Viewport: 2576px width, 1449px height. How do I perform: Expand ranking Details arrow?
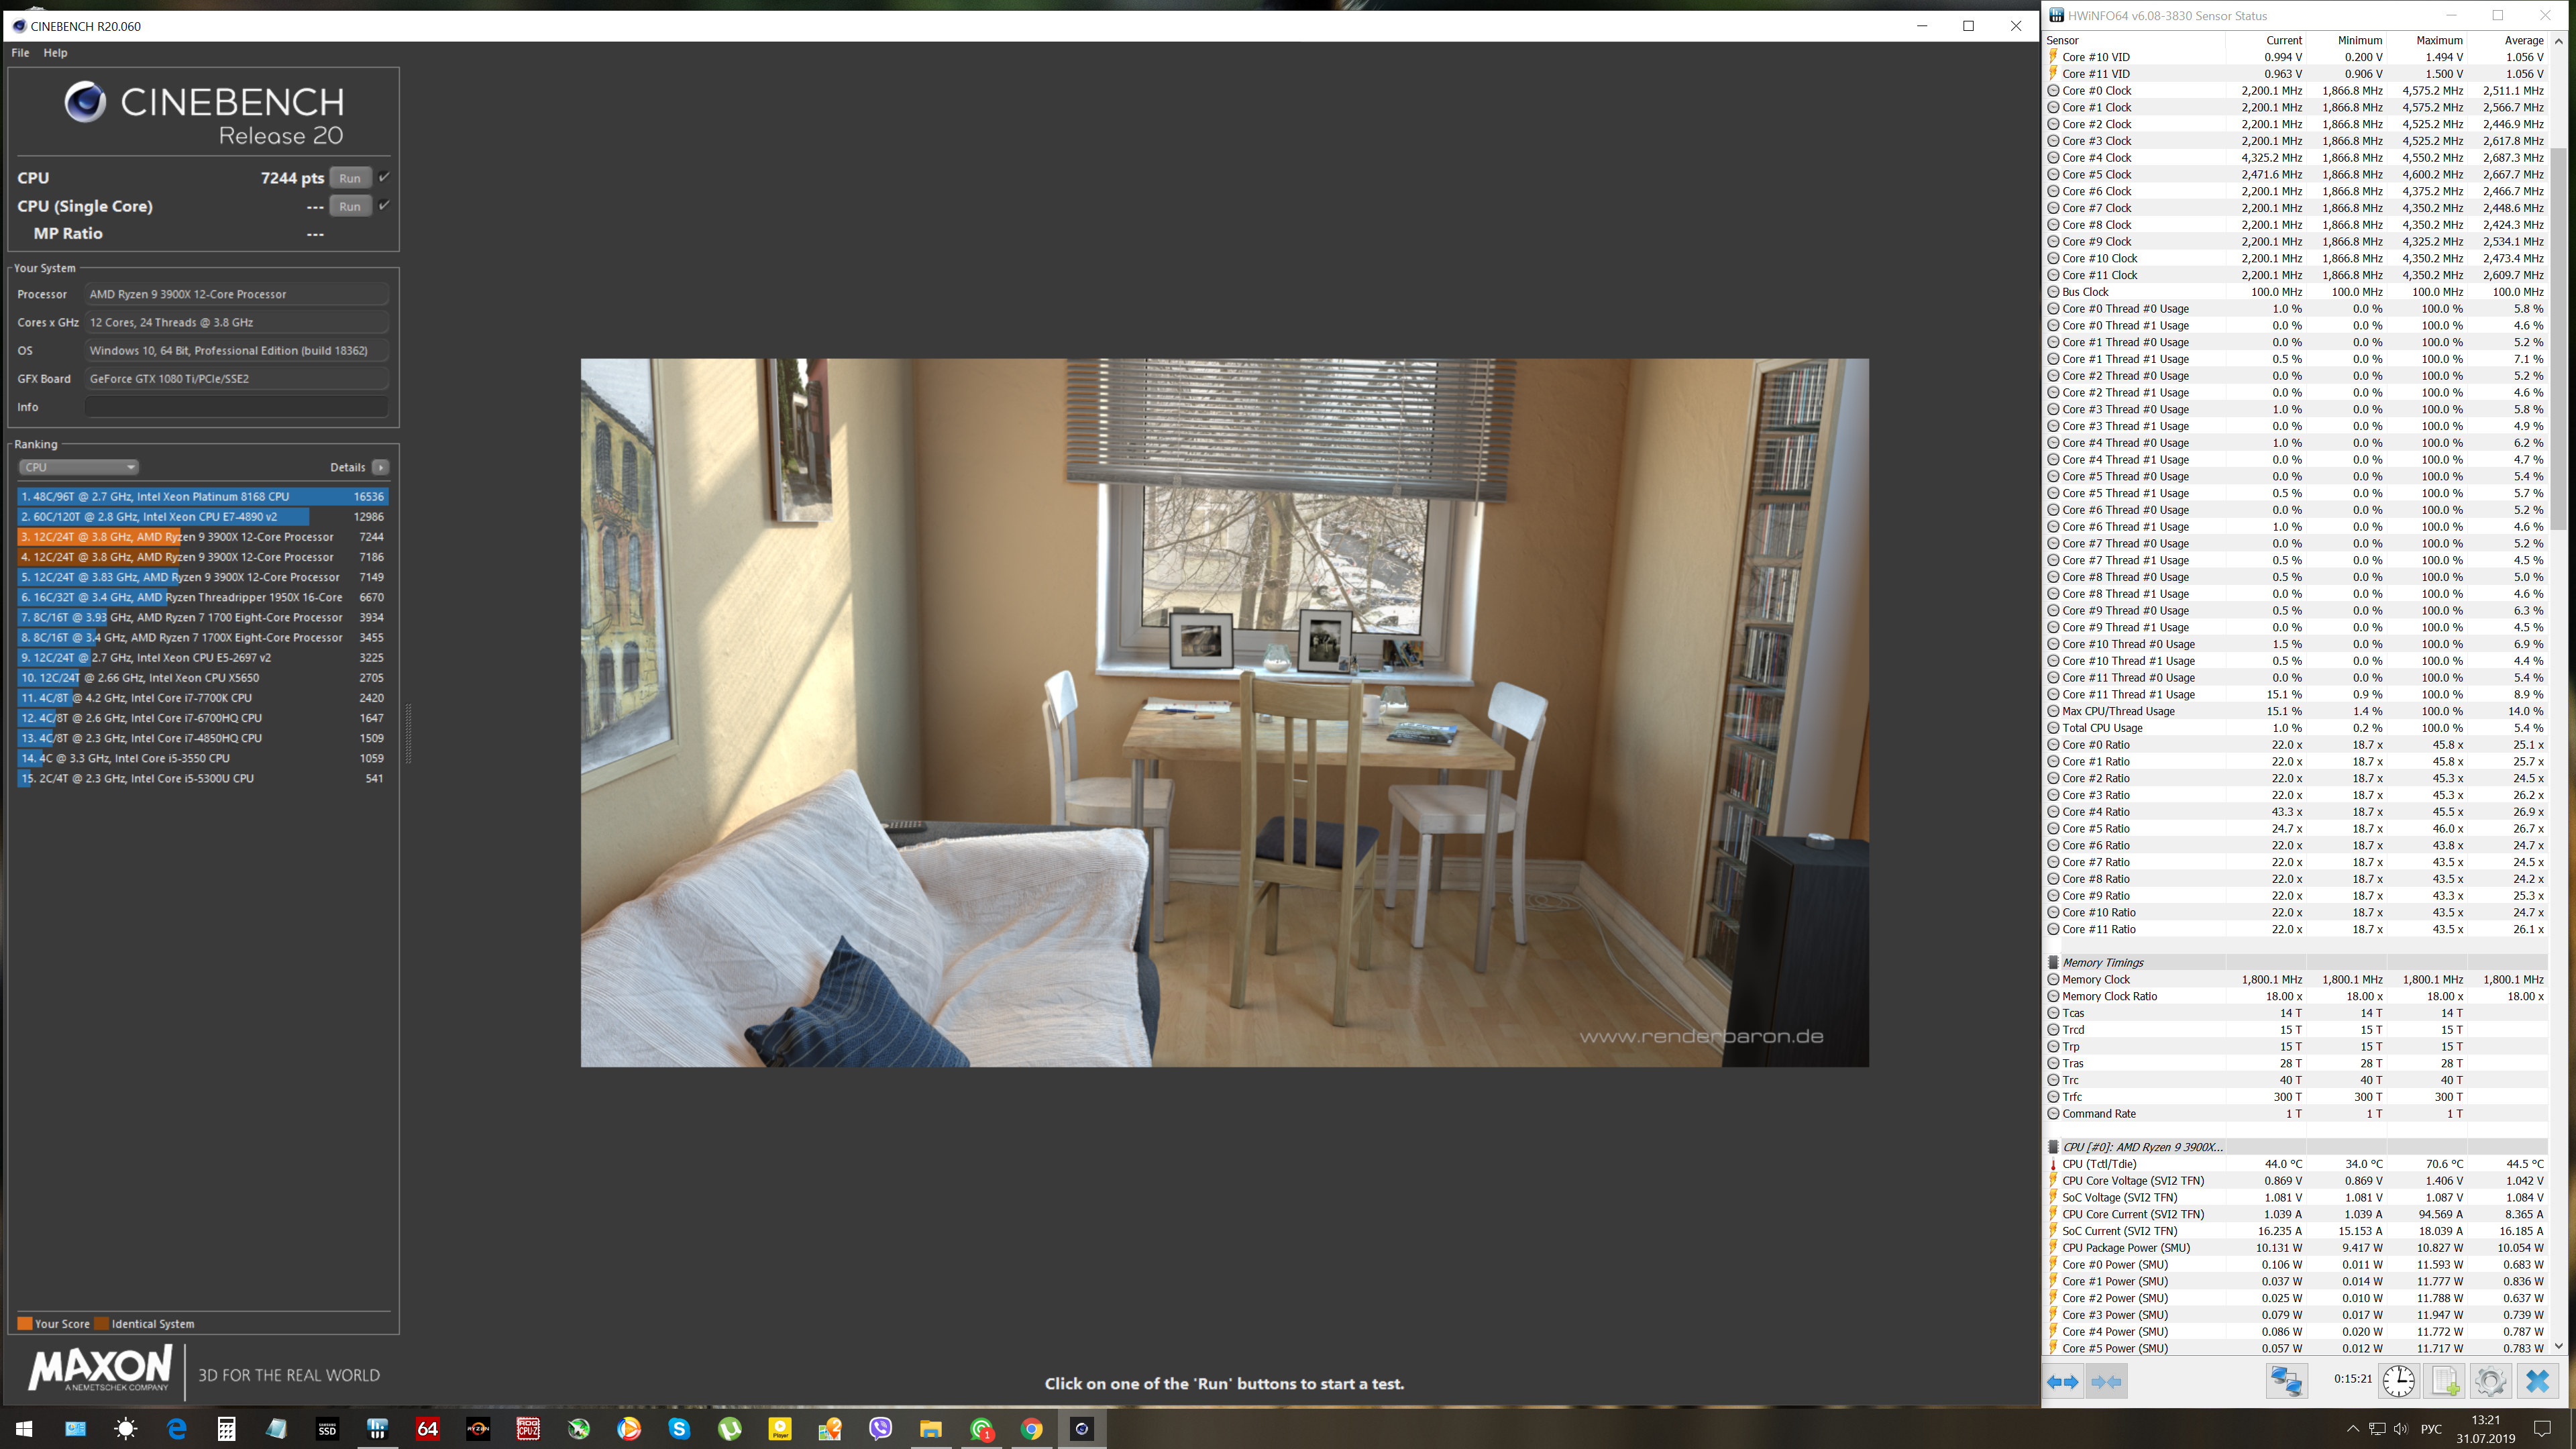[380, 467]
